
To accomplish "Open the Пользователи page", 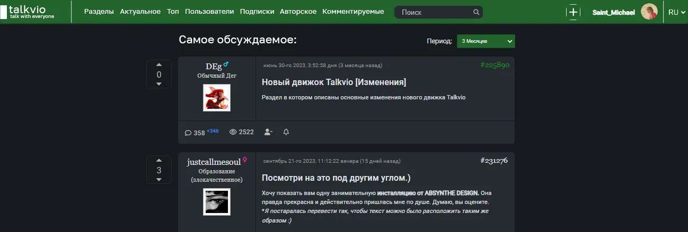I will 209,12.
